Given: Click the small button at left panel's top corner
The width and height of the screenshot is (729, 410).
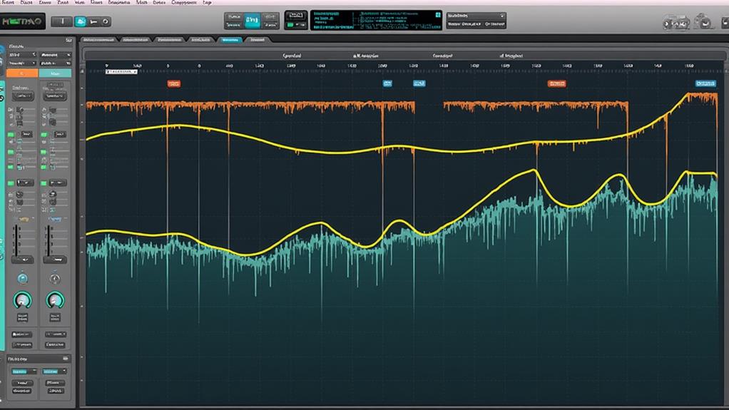Looking at the screenshot, I should 68,41.
